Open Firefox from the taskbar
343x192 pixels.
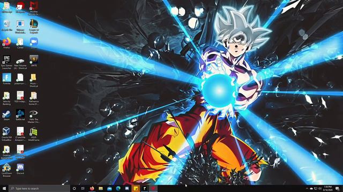(92, 188)
